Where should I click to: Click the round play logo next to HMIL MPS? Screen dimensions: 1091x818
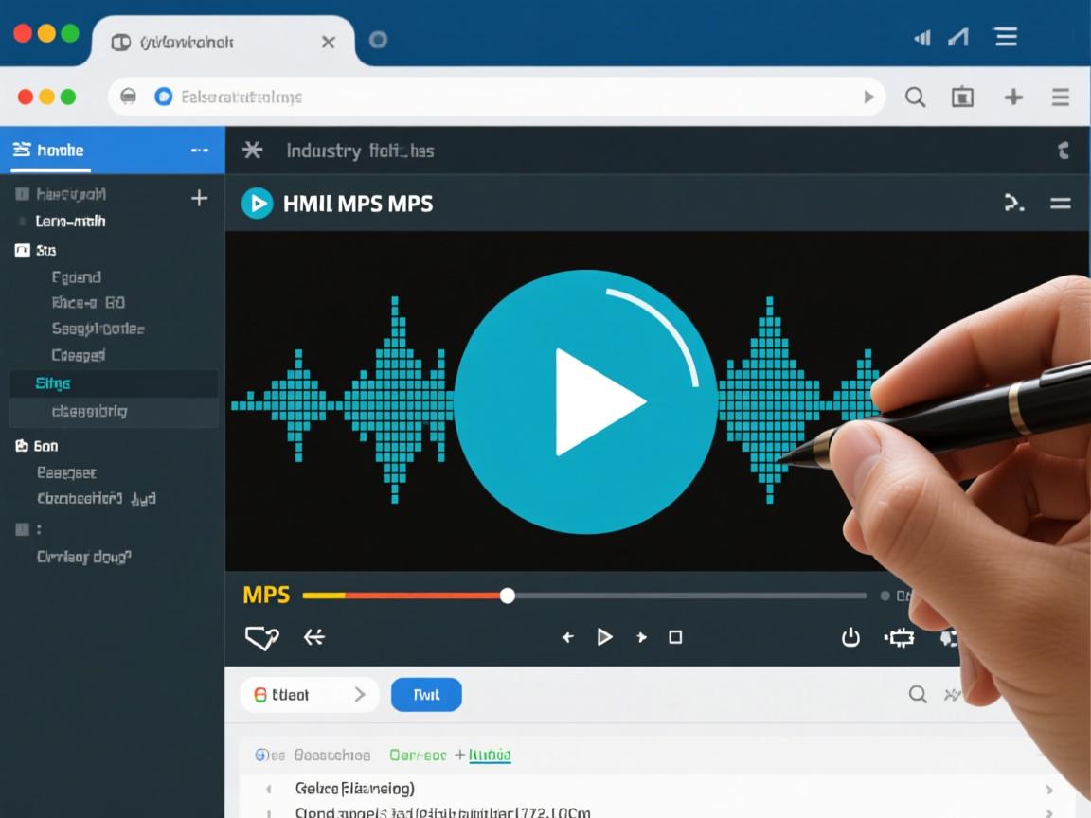coord(257,204)
